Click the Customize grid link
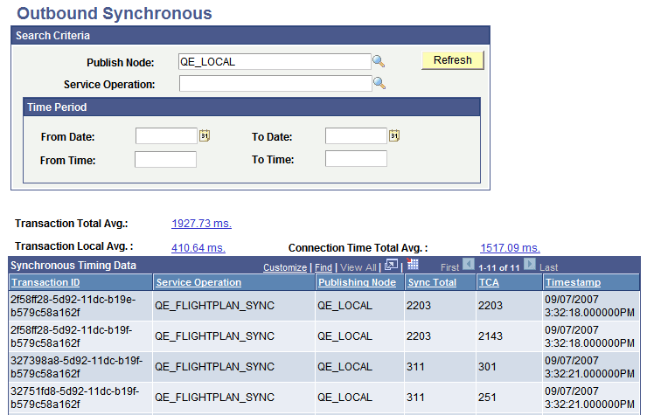Screen dimensions: 647x415 coord(285,267)
